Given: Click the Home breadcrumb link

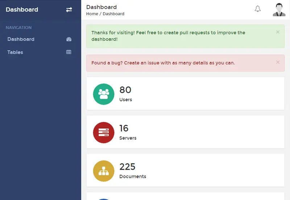Looking at the screenshot, I should (x=92, y=14).
